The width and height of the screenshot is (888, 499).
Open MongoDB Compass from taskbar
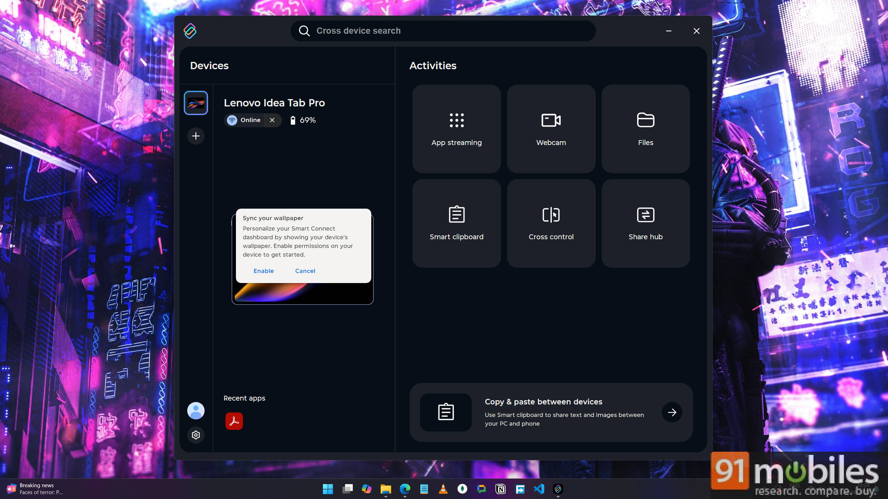click(x=462, y=489)
